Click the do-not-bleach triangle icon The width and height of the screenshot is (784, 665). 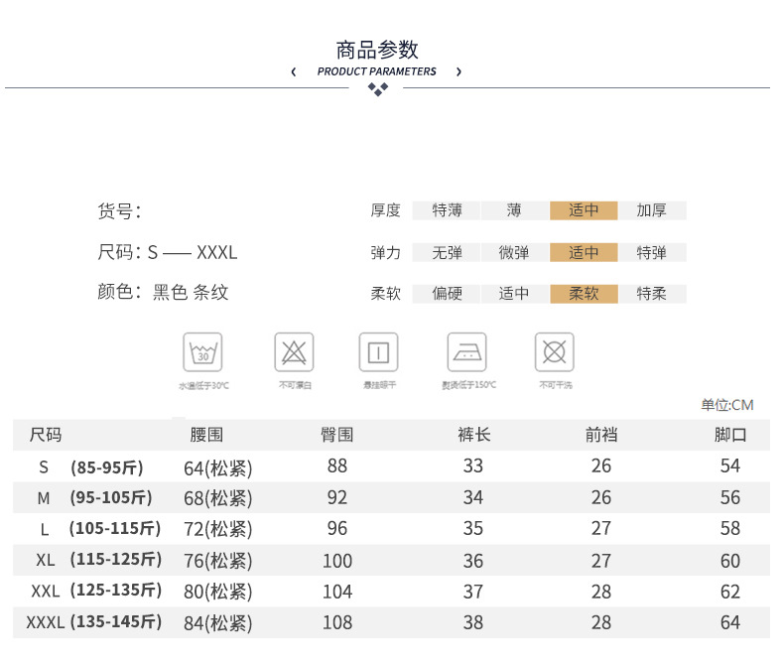pos(294,352)
